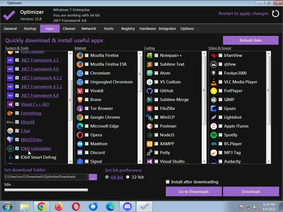
Task: Click the Integrator tab
Action: pyautogui.click(x=167, y=29)
